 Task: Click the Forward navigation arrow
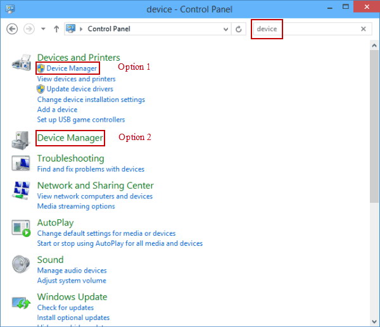point(29,29)
